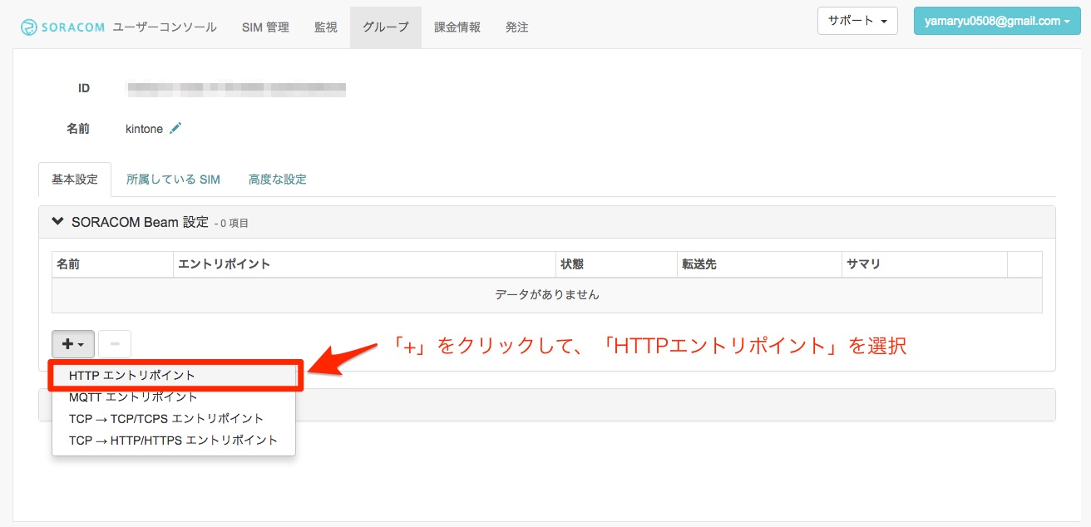Screen dimensions: 1091x527
Task: Open 課金情報 in the navbar
Action: (457, 27)
